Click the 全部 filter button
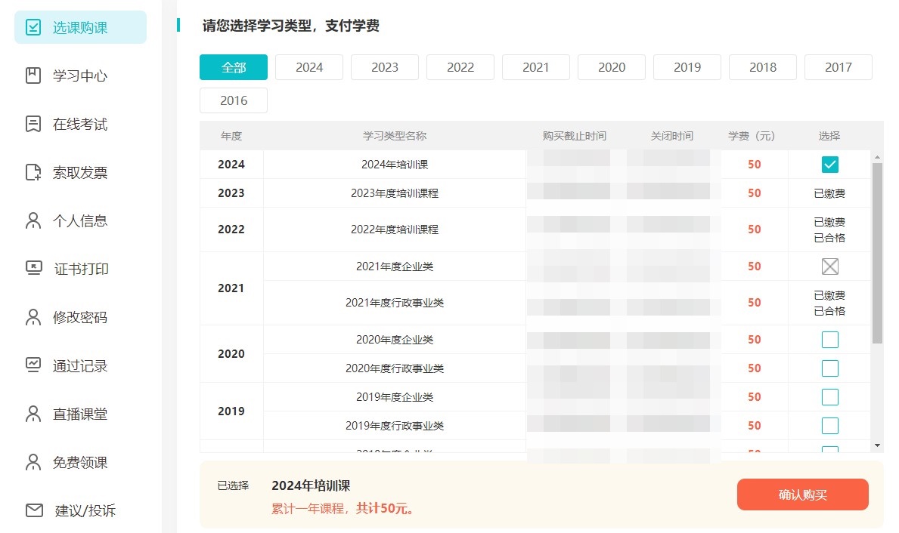899x533 pixels. pyautogui.click(x=233, y=66)
